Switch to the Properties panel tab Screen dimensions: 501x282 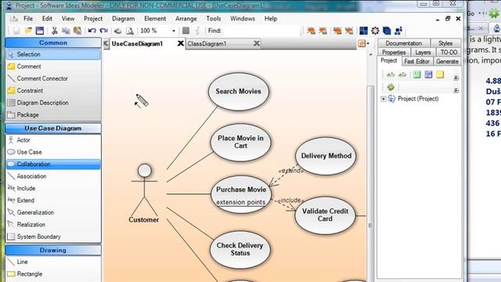point(394,52)
